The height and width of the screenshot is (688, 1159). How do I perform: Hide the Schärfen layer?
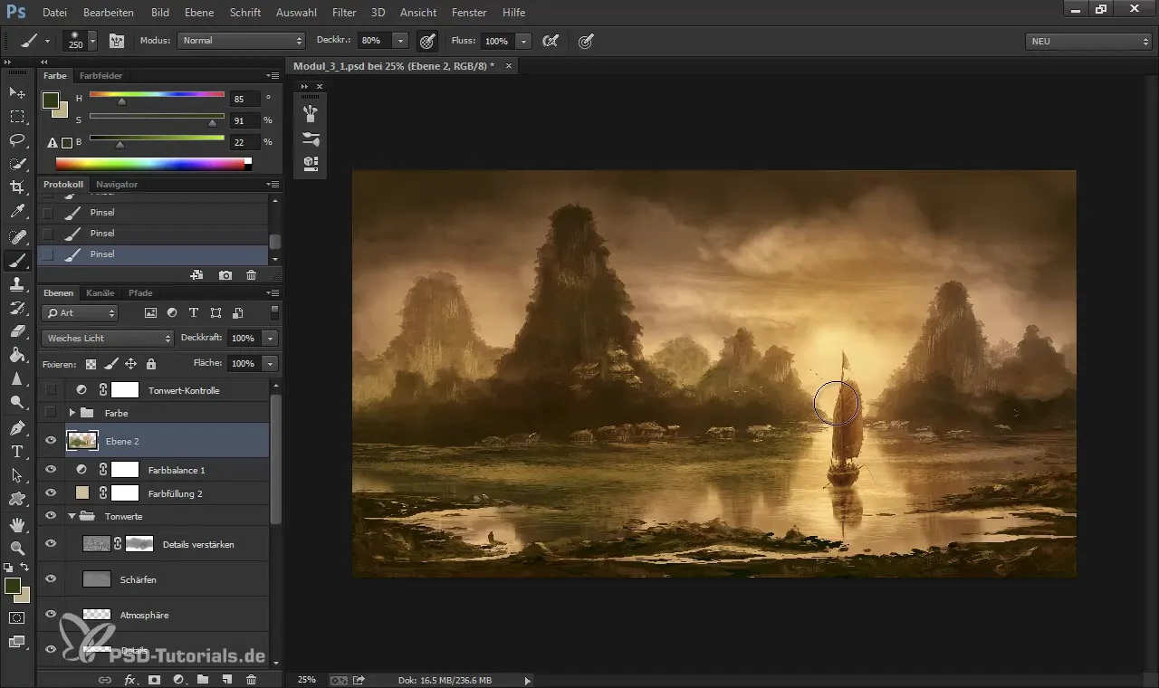51,578
